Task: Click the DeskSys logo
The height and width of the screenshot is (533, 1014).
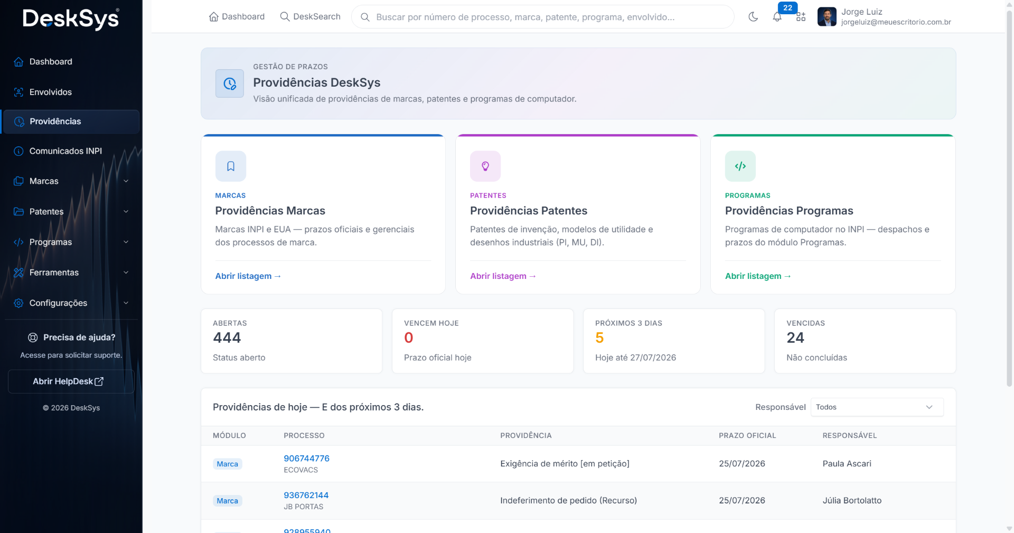Action: 71,19
